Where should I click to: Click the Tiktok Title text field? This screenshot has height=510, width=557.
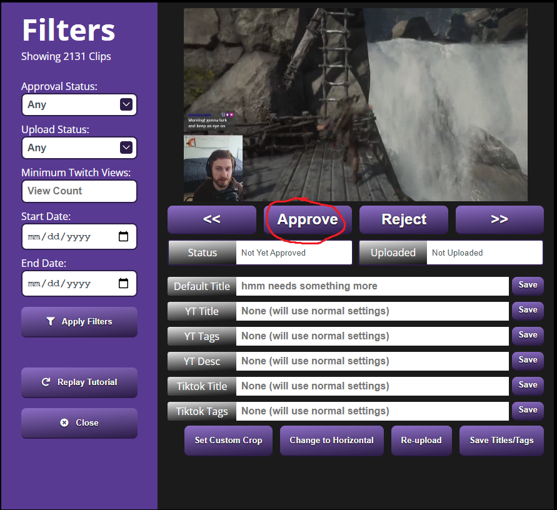point(373,386)
